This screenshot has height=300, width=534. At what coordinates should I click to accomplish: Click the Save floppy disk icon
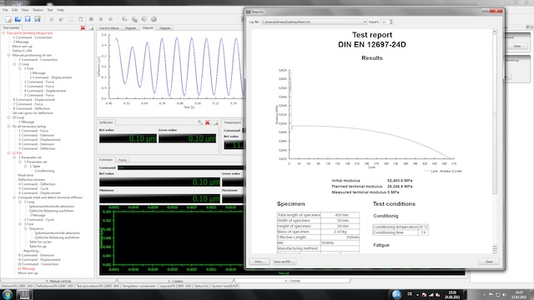click(x=28, y=19)
